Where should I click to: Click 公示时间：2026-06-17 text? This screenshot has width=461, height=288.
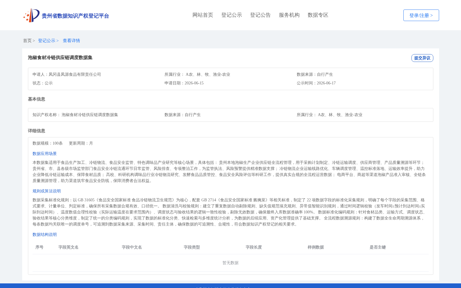click(316, 83)
